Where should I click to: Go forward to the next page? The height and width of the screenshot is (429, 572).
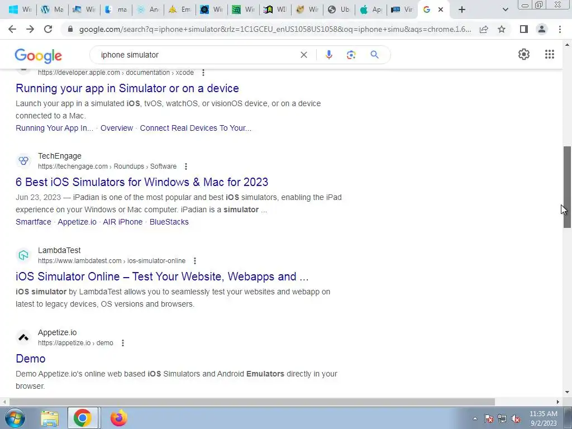click(x=30, y=29)
